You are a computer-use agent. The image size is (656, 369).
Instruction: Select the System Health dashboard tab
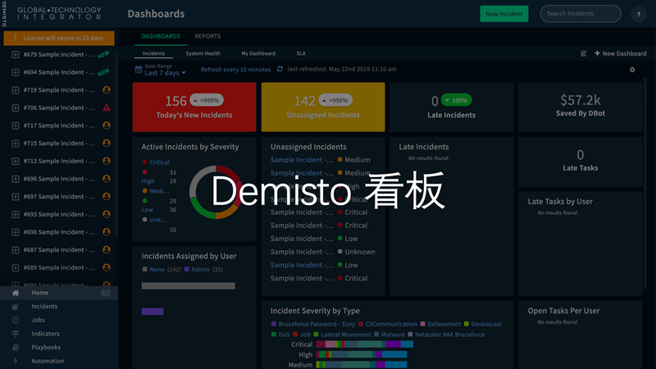(203, 53)
